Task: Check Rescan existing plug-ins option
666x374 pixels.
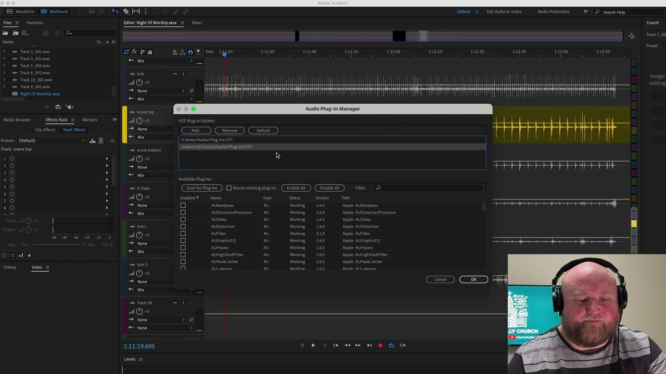Action: [x=229, y=188]
